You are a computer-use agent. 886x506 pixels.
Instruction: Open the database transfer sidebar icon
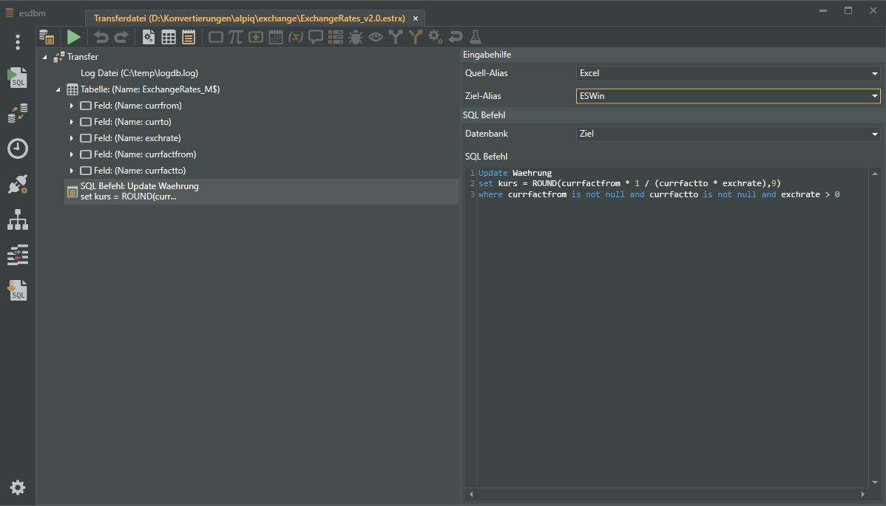coord(18,113)
